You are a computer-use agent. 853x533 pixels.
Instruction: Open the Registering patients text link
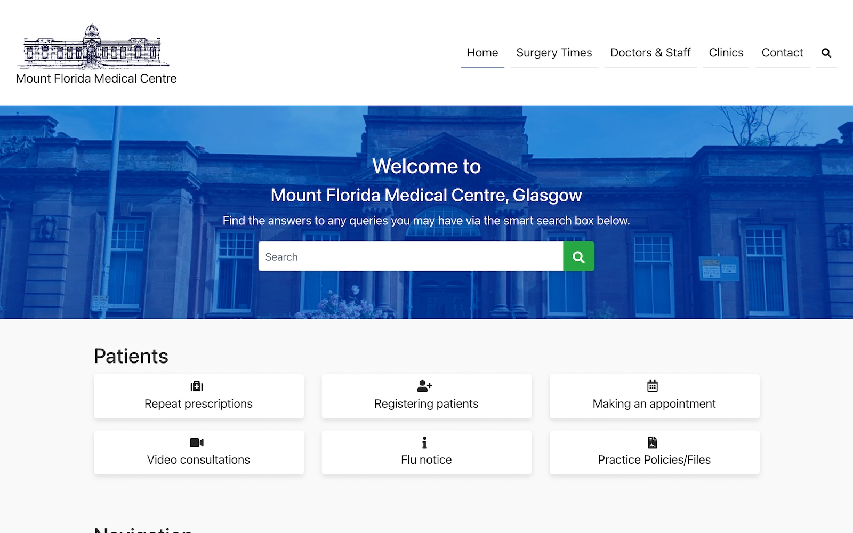[426, 404]
